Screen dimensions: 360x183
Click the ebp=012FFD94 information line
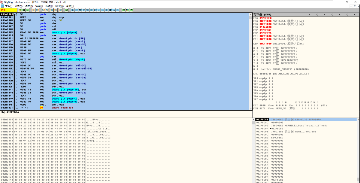point(10,112)
